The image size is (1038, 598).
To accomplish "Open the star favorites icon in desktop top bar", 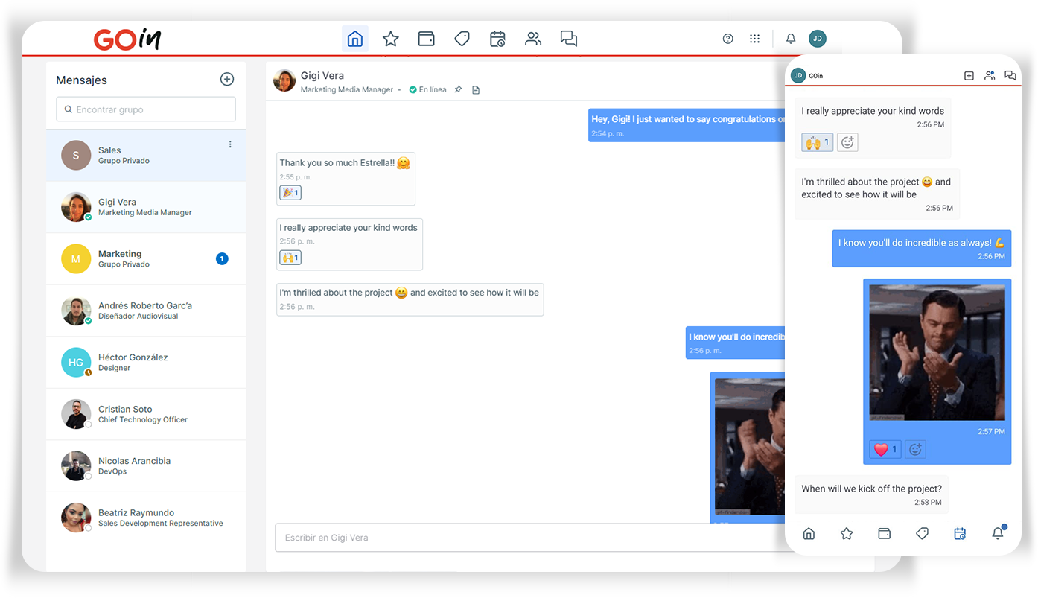I will click(391, 39).
